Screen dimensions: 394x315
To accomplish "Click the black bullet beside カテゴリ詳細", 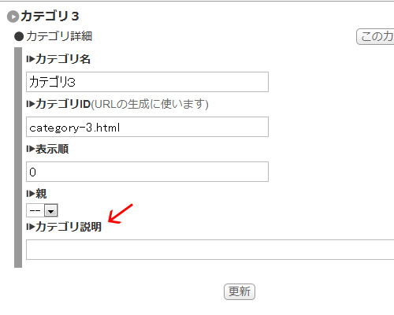I will (x=19, y=36).
